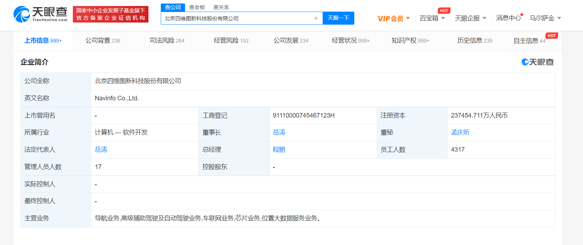This screenshot has width=583, height=245.
Task: Click the 员工人数 label cell
Action: click(x=412, y=150)
